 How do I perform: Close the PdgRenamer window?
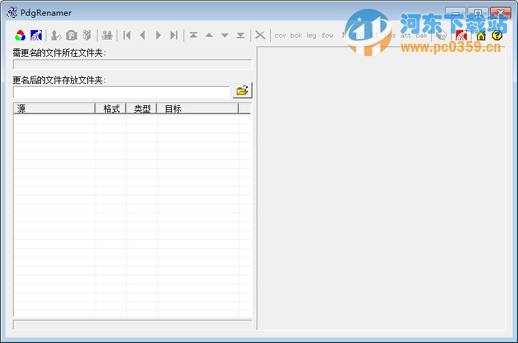coord(500,13)
